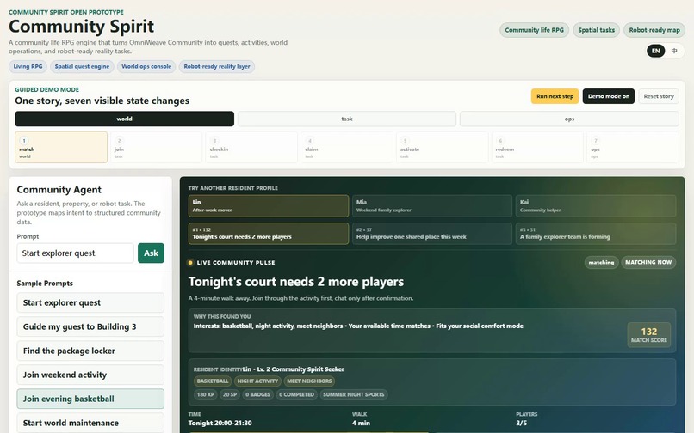Select step 7 ops card

[633, 147]
